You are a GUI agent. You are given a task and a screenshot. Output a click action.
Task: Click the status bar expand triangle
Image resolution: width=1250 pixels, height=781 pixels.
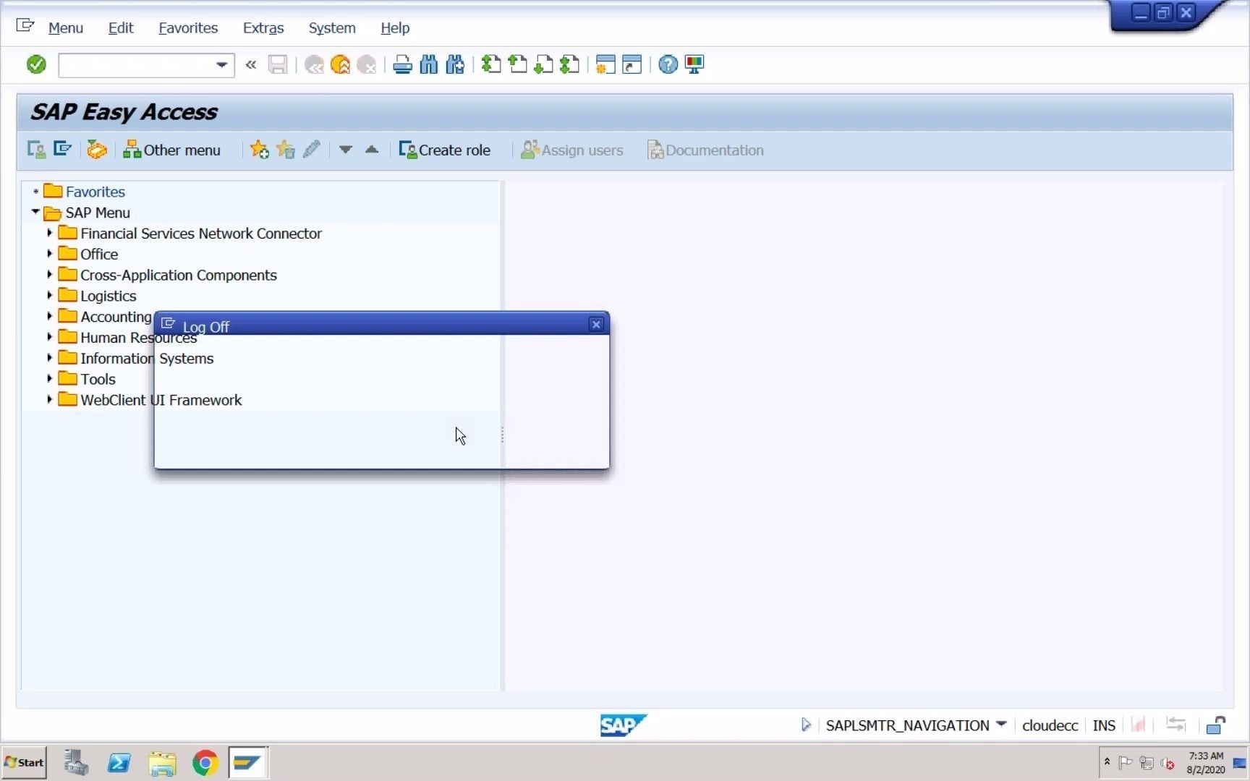(x=806, y=725)
